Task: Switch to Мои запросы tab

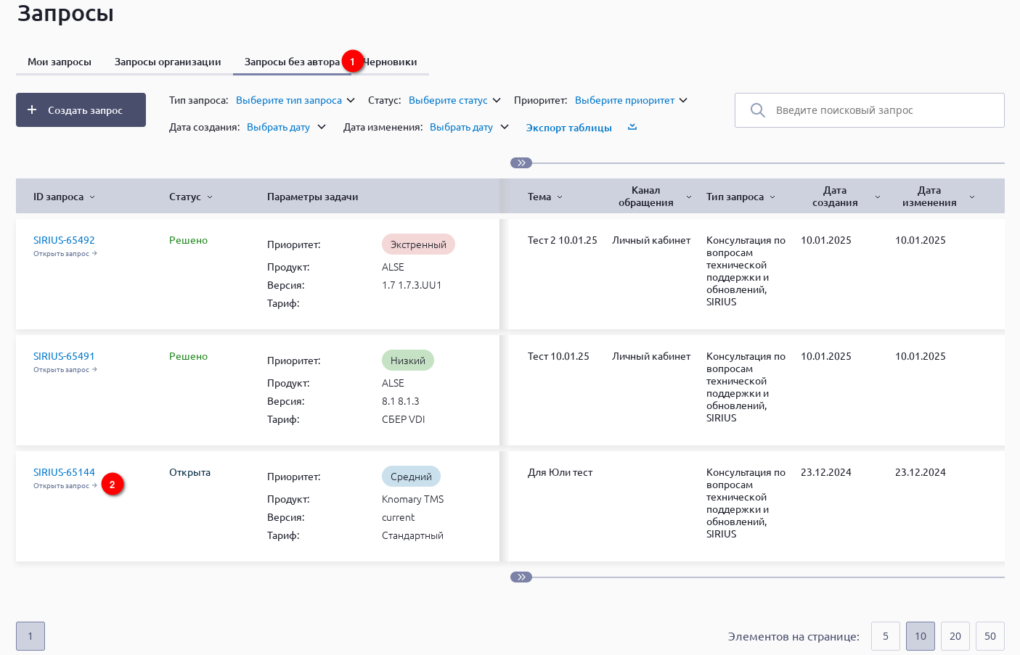Action: click(60, 62)
